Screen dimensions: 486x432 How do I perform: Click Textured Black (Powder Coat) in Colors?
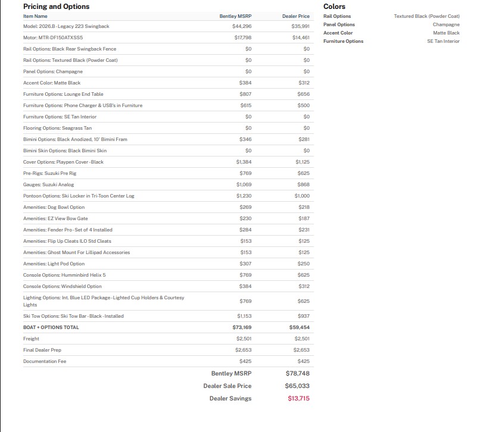(x=426, y=16)
